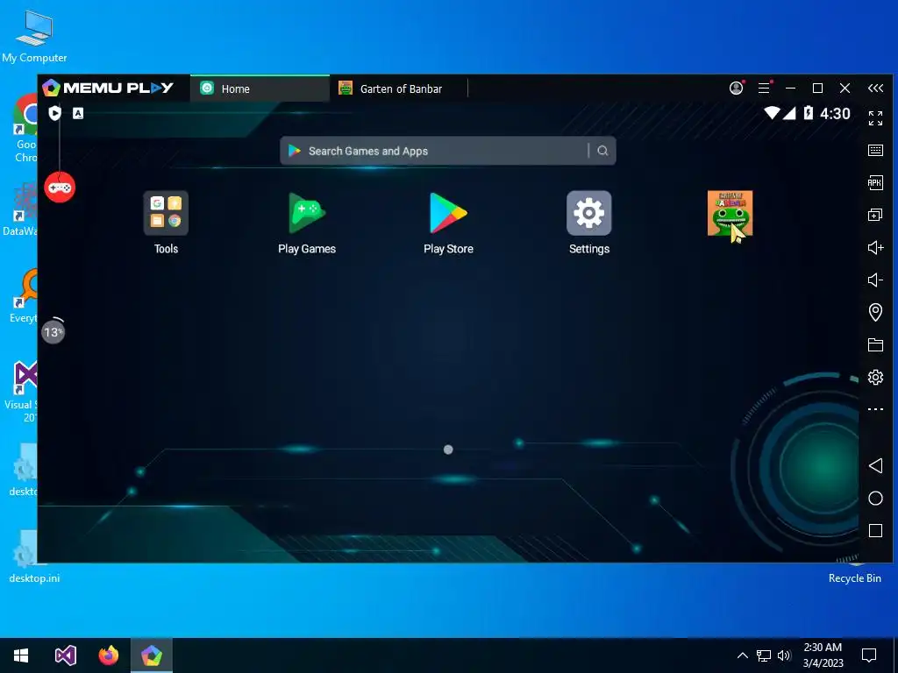Image resolution: width=898 pixels, height=673 pixels.
Task: Click the red gamepad key-mapping button
Action: pyautogui.click(x=60, y=188)
